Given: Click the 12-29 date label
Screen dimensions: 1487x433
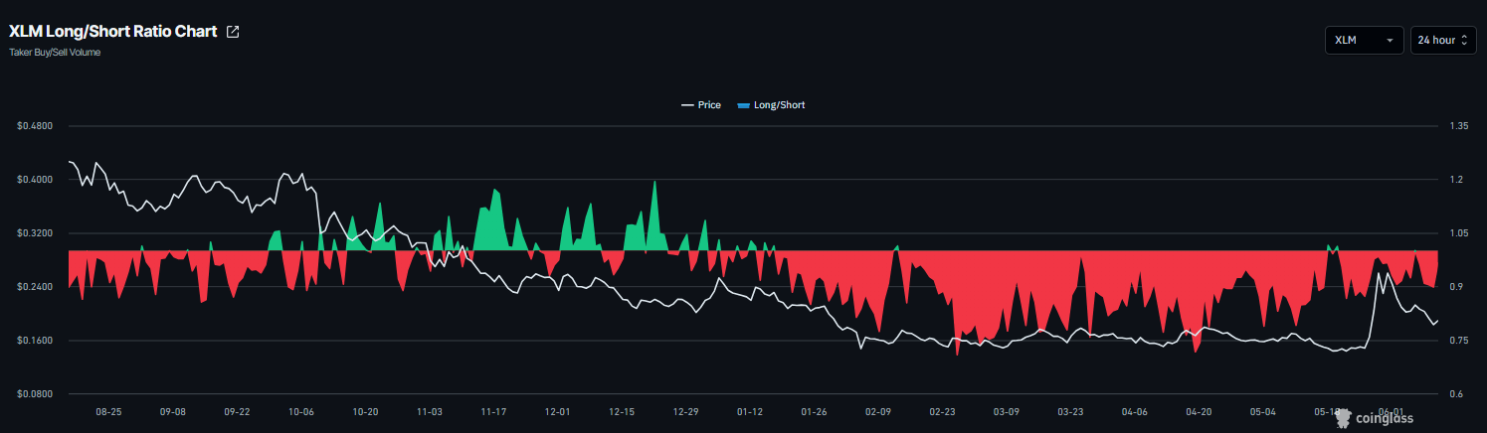Looking at the screenshot, I should pos(686,411).
